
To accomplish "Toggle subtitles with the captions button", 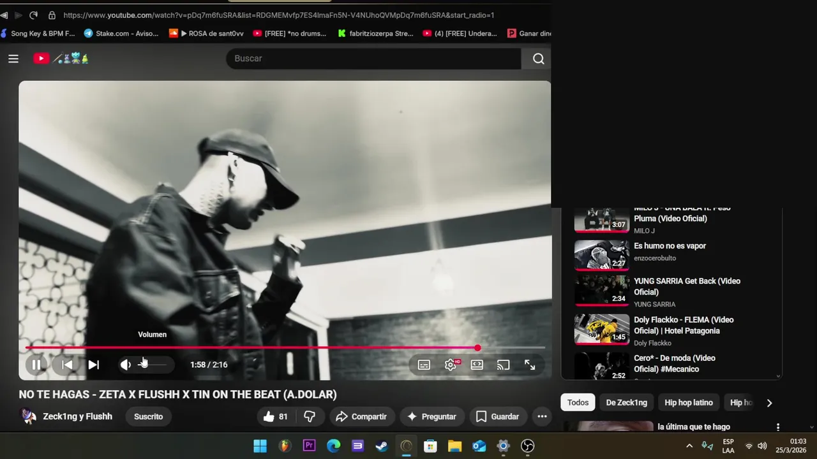I will point(424,365).
